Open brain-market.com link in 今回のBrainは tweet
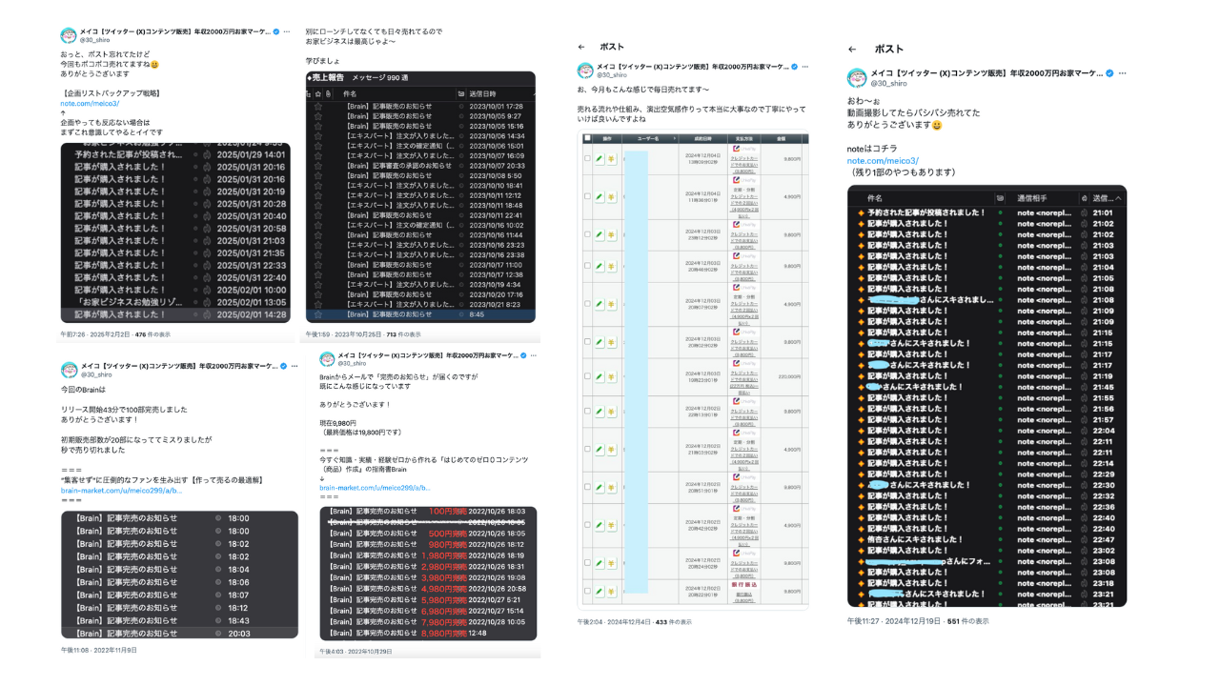 [x=121, y=490]
